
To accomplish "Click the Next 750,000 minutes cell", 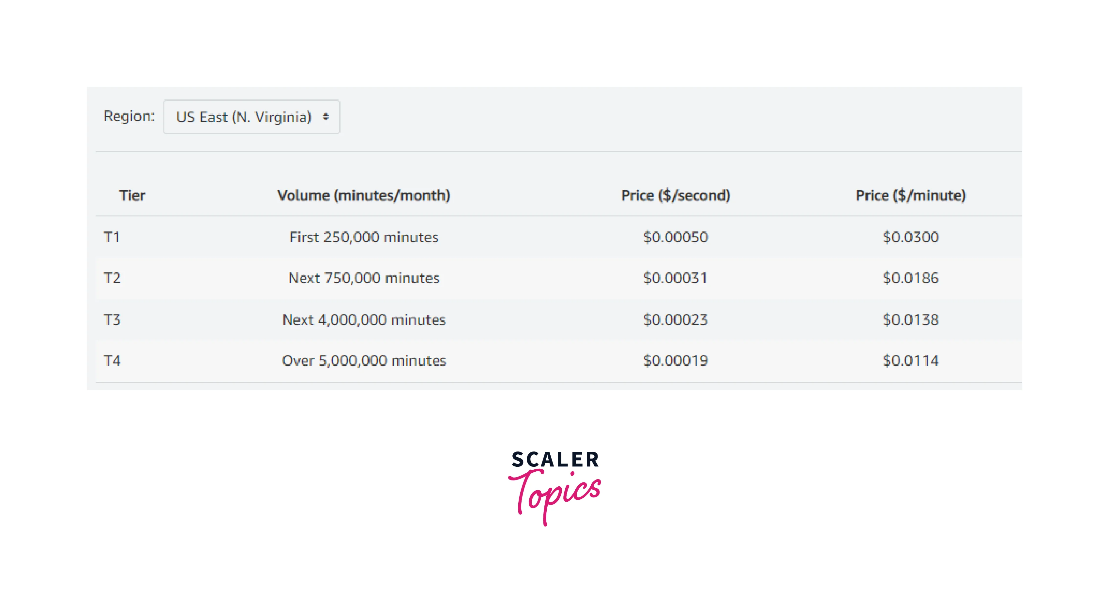I will tap(364, 278).
